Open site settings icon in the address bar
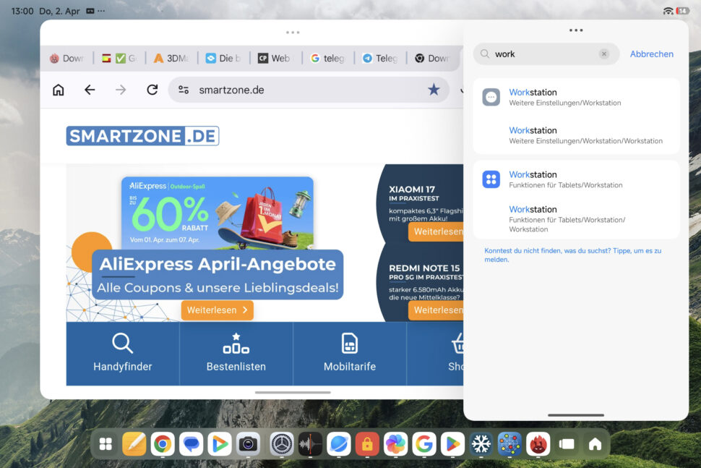701x468 pixels. tap(184, 90)
